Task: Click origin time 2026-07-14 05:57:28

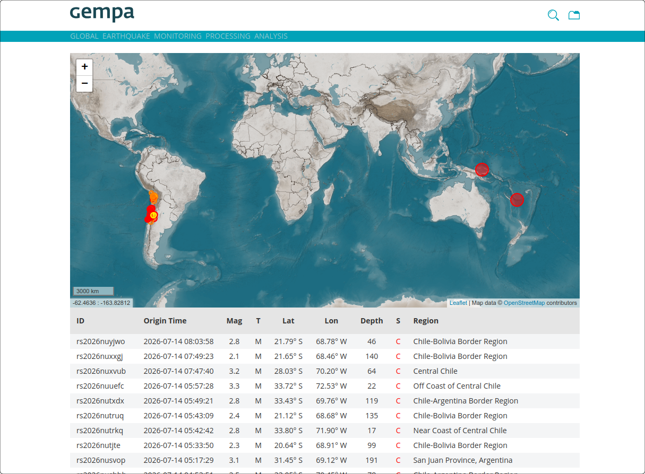Action: [178, 386]
